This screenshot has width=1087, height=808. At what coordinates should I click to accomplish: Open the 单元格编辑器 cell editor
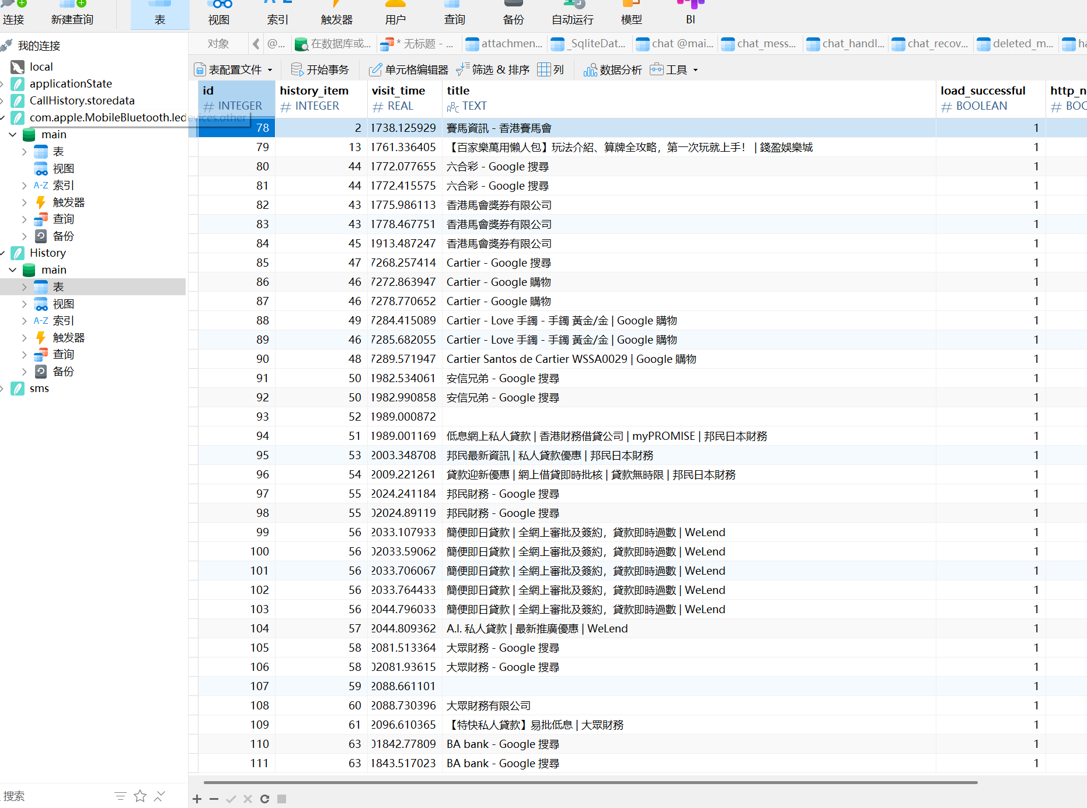point(409,70)
